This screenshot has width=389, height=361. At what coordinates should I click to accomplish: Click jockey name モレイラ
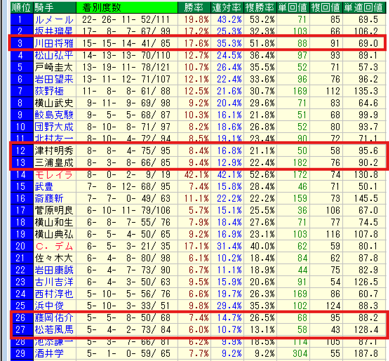54,174
